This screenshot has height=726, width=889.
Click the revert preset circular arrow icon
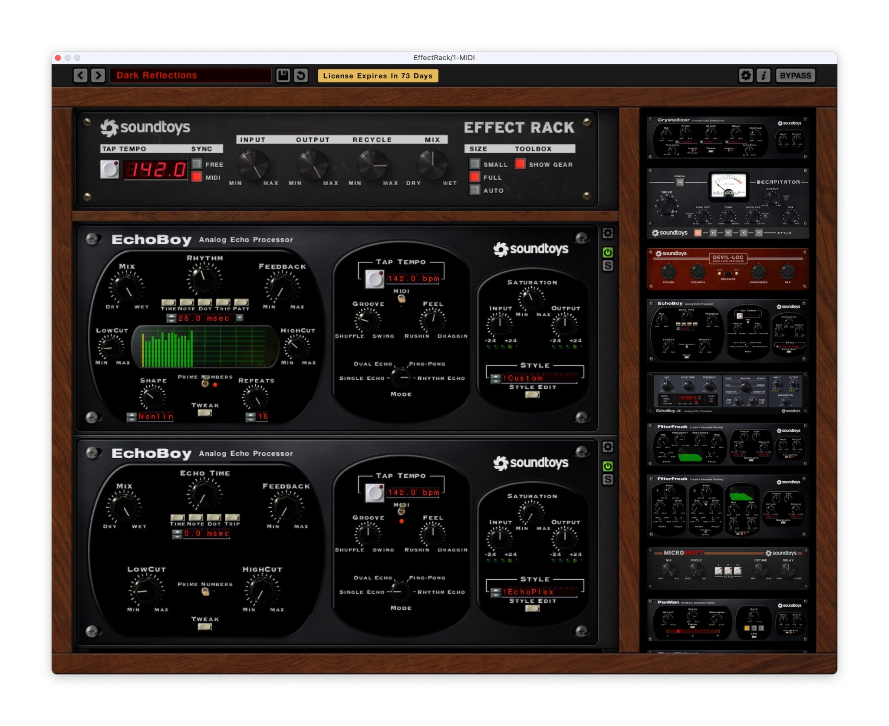click(x=301, y=76)
